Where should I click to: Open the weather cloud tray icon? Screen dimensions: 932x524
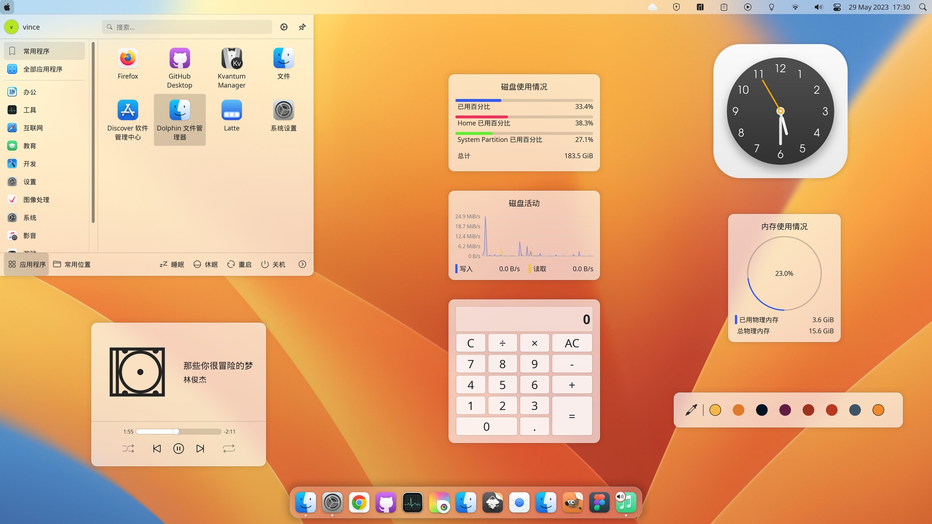point(653,7)
